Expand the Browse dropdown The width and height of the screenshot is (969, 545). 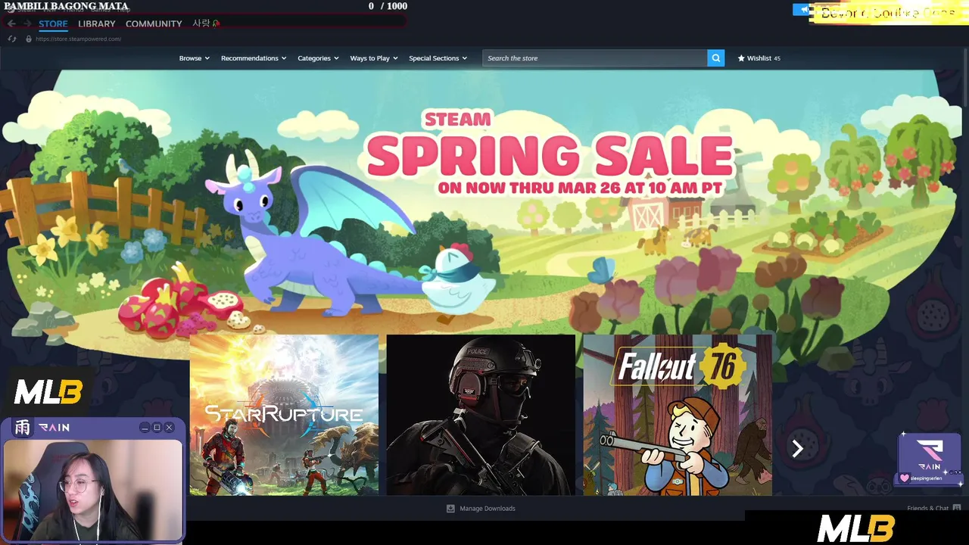pos(194,58)
